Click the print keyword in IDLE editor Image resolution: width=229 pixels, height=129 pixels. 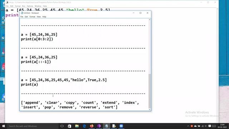pos(12,15)
